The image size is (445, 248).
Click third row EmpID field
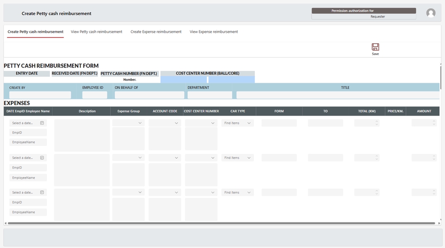coord(28,202)
